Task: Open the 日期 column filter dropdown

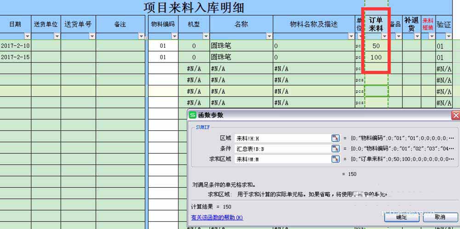Action: click(x=27, y=36)
